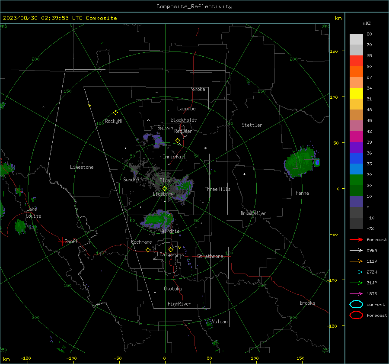The image size is (389, 364).
Task: Click the Calgary city label
Action: [169, 254]
